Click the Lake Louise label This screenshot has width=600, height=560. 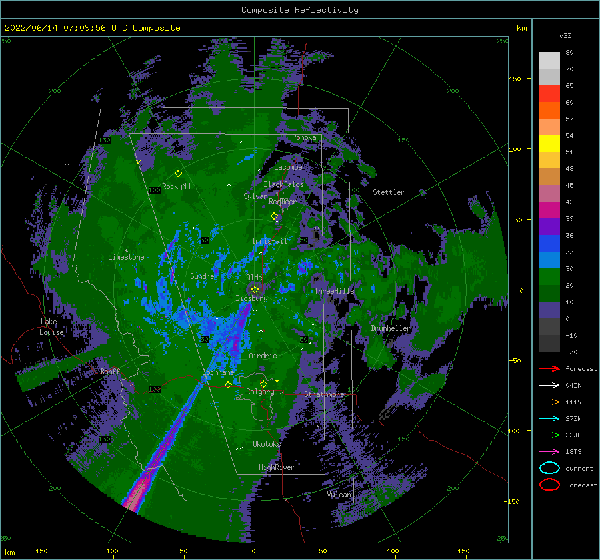pos(51,327)
